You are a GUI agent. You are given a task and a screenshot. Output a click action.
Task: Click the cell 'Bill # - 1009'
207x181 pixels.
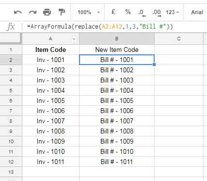[117, 141]
